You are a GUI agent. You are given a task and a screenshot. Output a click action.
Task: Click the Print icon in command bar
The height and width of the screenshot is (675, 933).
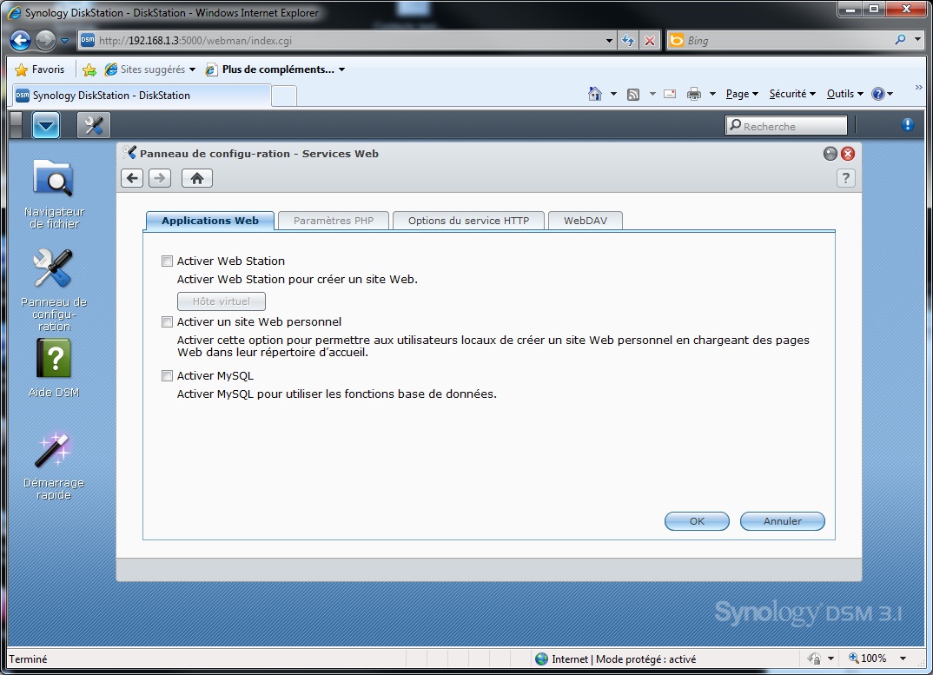pos(694,94)
